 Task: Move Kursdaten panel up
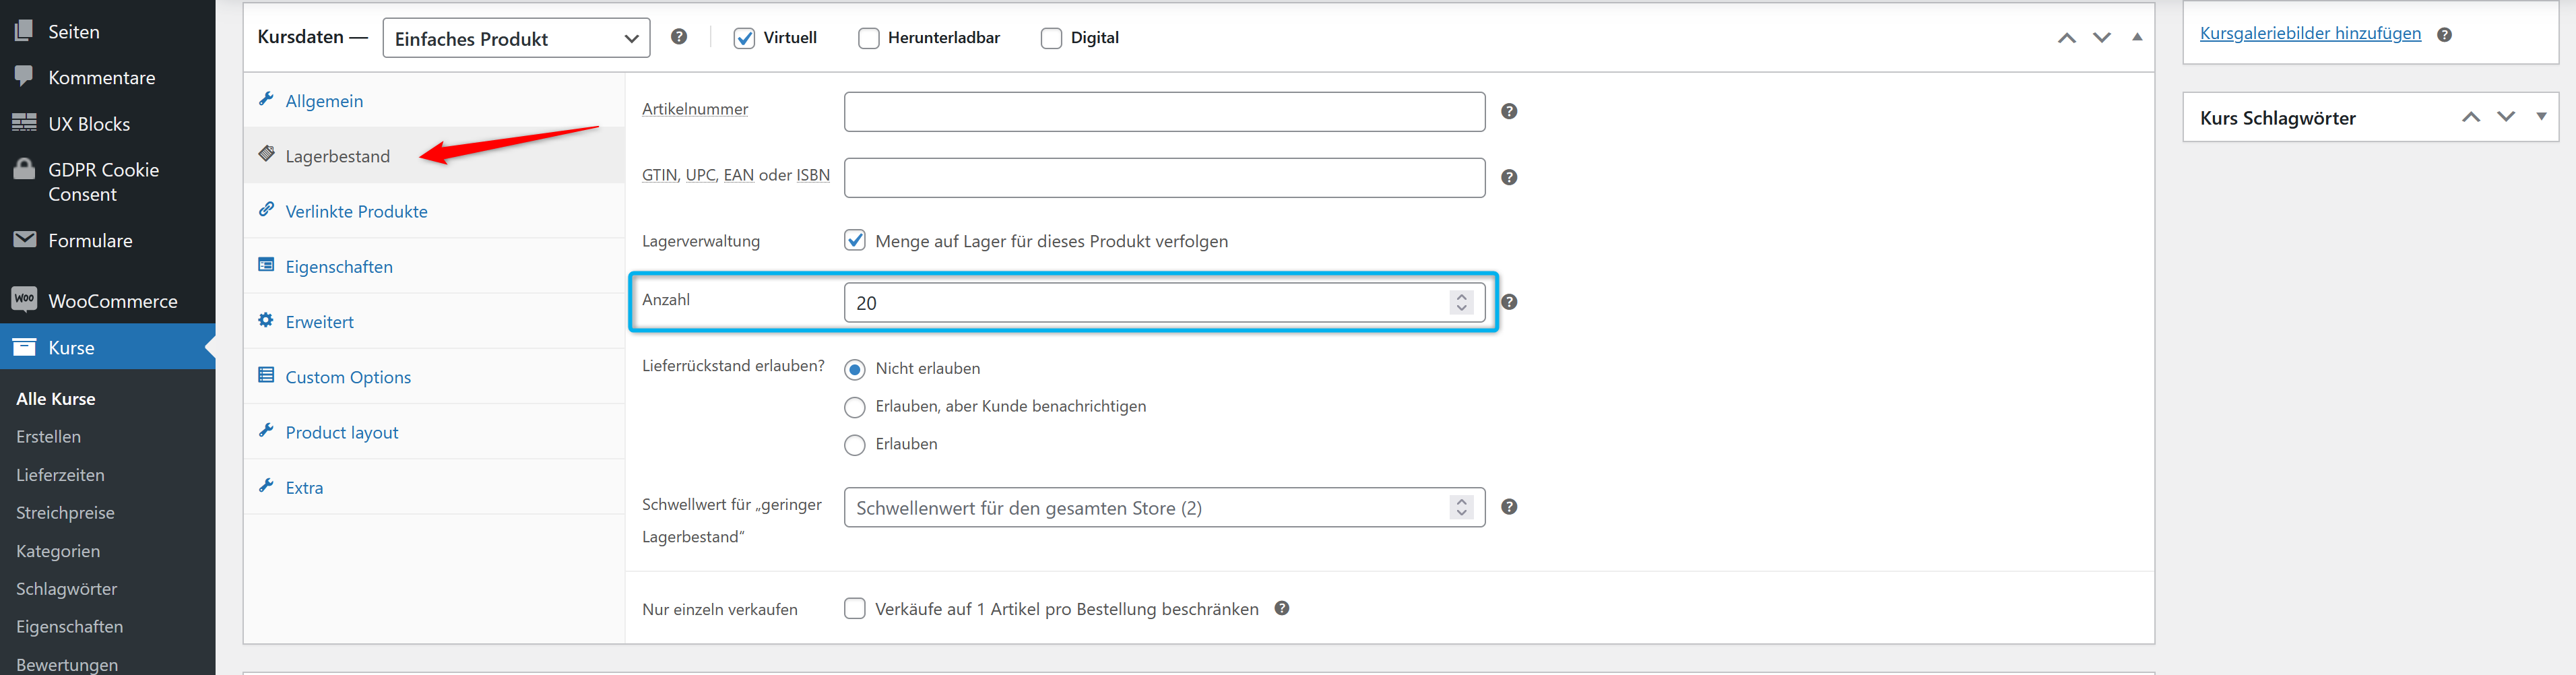pos(2067,38)
